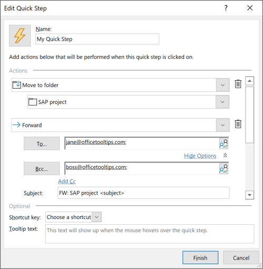Delete the Forward action with trash icon
Viewport: 263px width, 269px height.
[238, 124]
